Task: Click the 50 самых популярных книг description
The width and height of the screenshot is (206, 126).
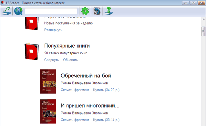Action: (66, 53)
